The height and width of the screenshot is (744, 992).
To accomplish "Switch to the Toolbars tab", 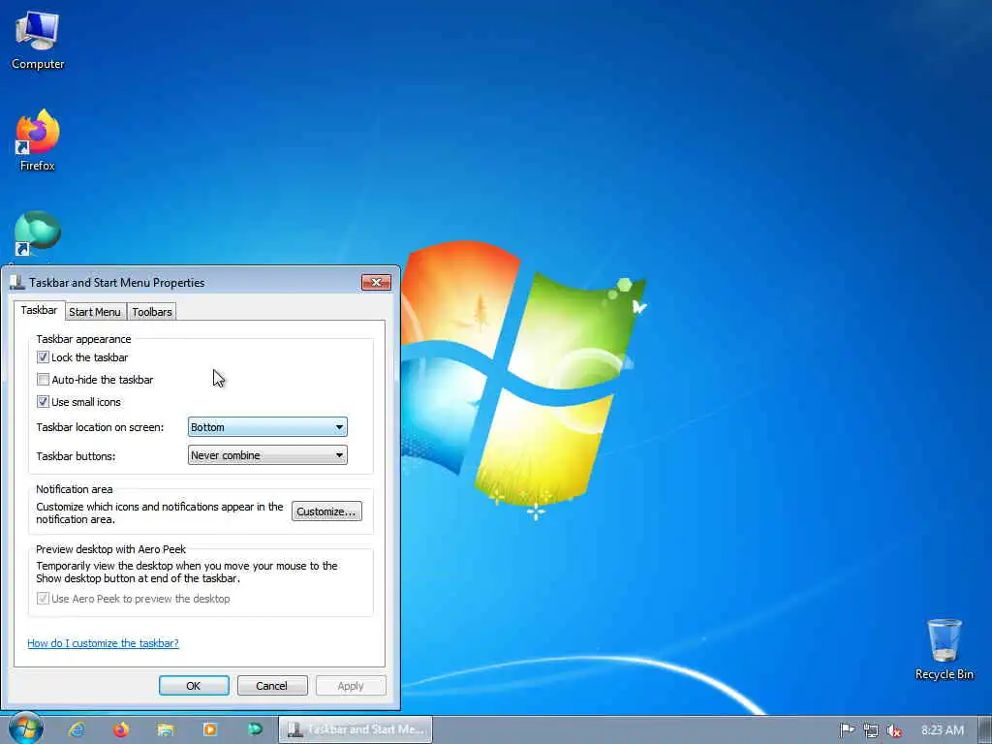I will (x=152, y=311).
